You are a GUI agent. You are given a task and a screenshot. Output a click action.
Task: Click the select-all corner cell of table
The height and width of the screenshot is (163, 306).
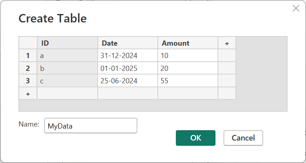coord(28,43)
